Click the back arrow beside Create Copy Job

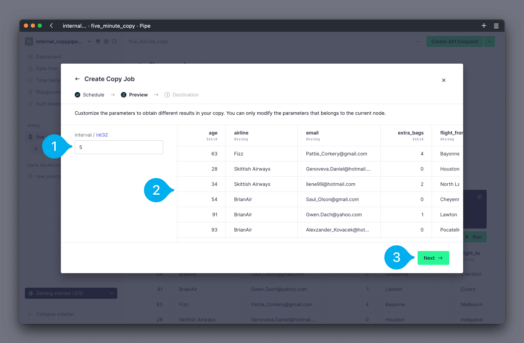point(77,79)
